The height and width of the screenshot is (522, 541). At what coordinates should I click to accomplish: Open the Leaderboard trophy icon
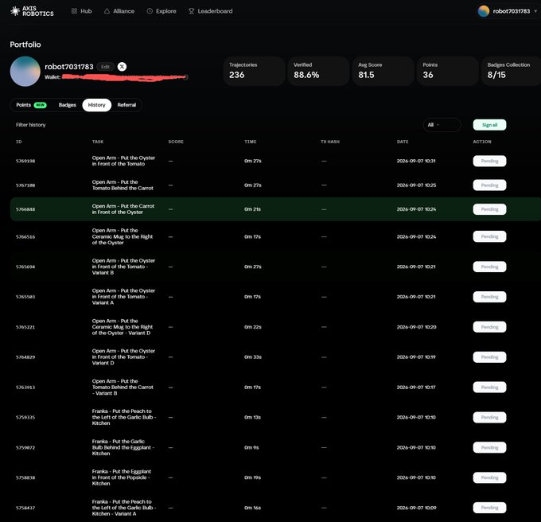tap(192, 11)
